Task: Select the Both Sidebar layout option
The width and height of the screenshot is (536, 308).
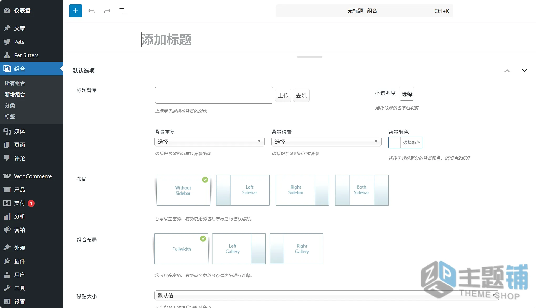Action: 362,190
